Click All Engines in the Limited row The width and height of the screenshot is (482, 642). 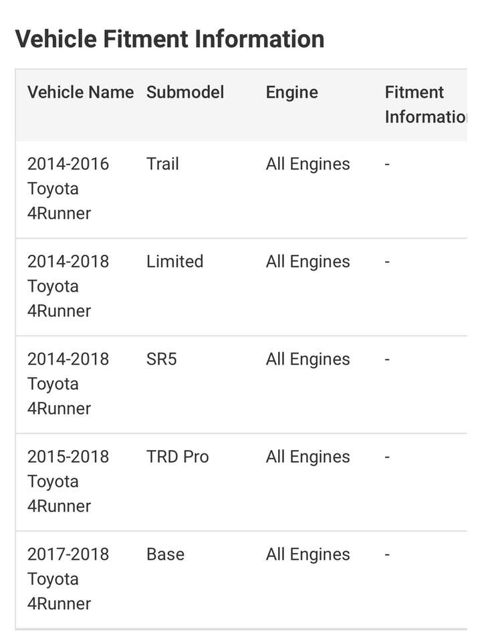[x=308, y=261]
